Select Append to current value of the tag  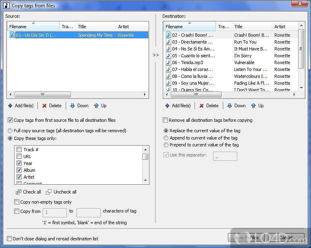tap(166, 138)
